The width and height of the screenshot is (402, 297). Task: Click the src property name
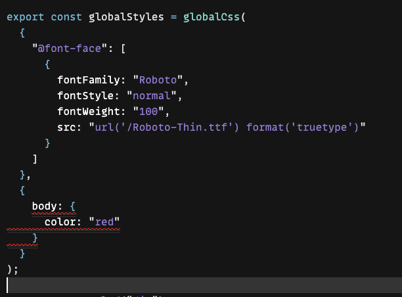click(66, 127)
